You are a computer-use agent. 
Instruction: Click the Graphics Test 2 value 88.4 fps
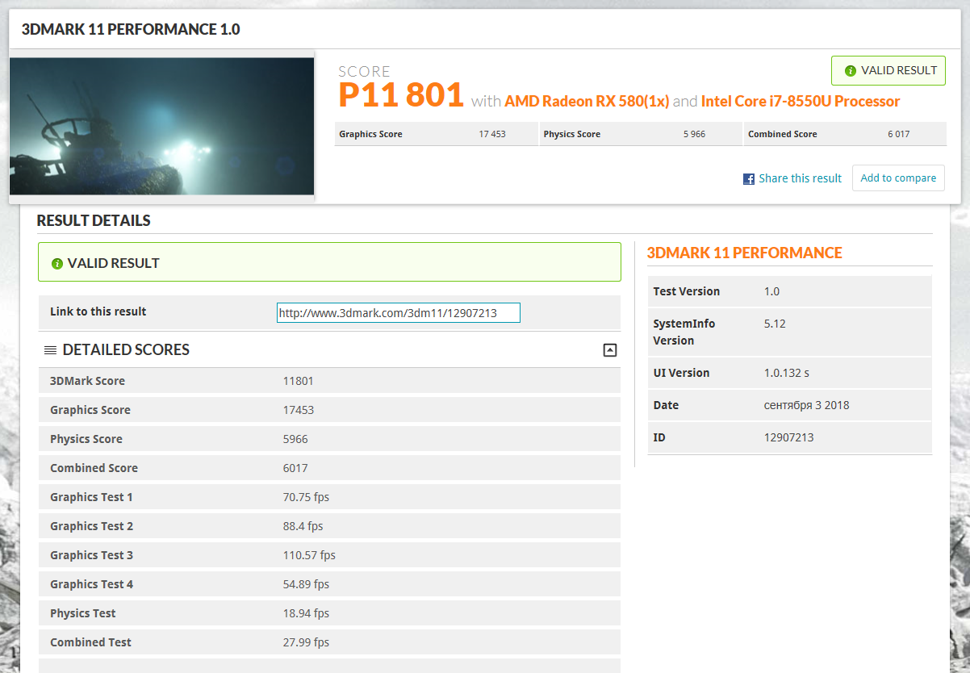[303, 526]
